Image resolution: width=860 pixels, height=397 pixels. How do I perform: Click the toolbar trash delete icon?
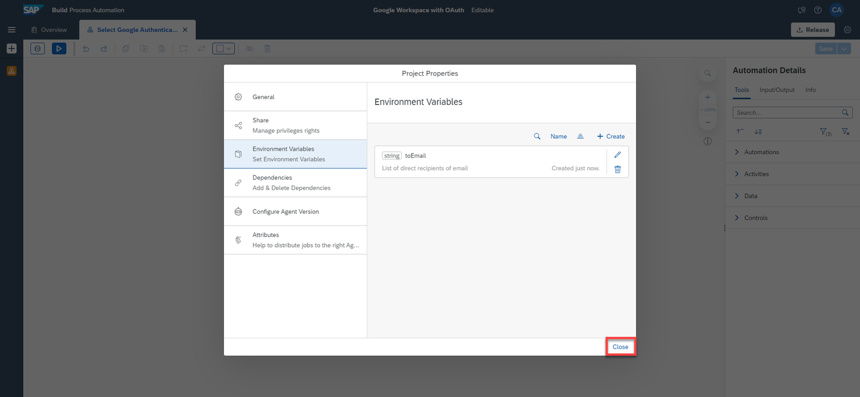coord(268,48)
